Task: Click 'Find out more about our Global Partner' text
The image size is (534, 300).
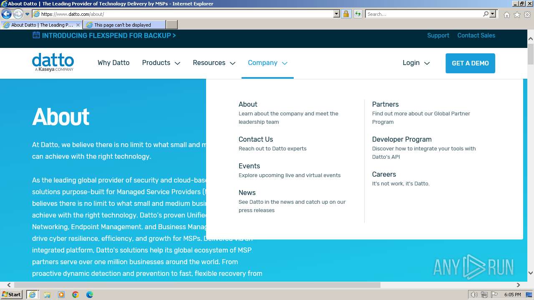Action: pos(421,117)
